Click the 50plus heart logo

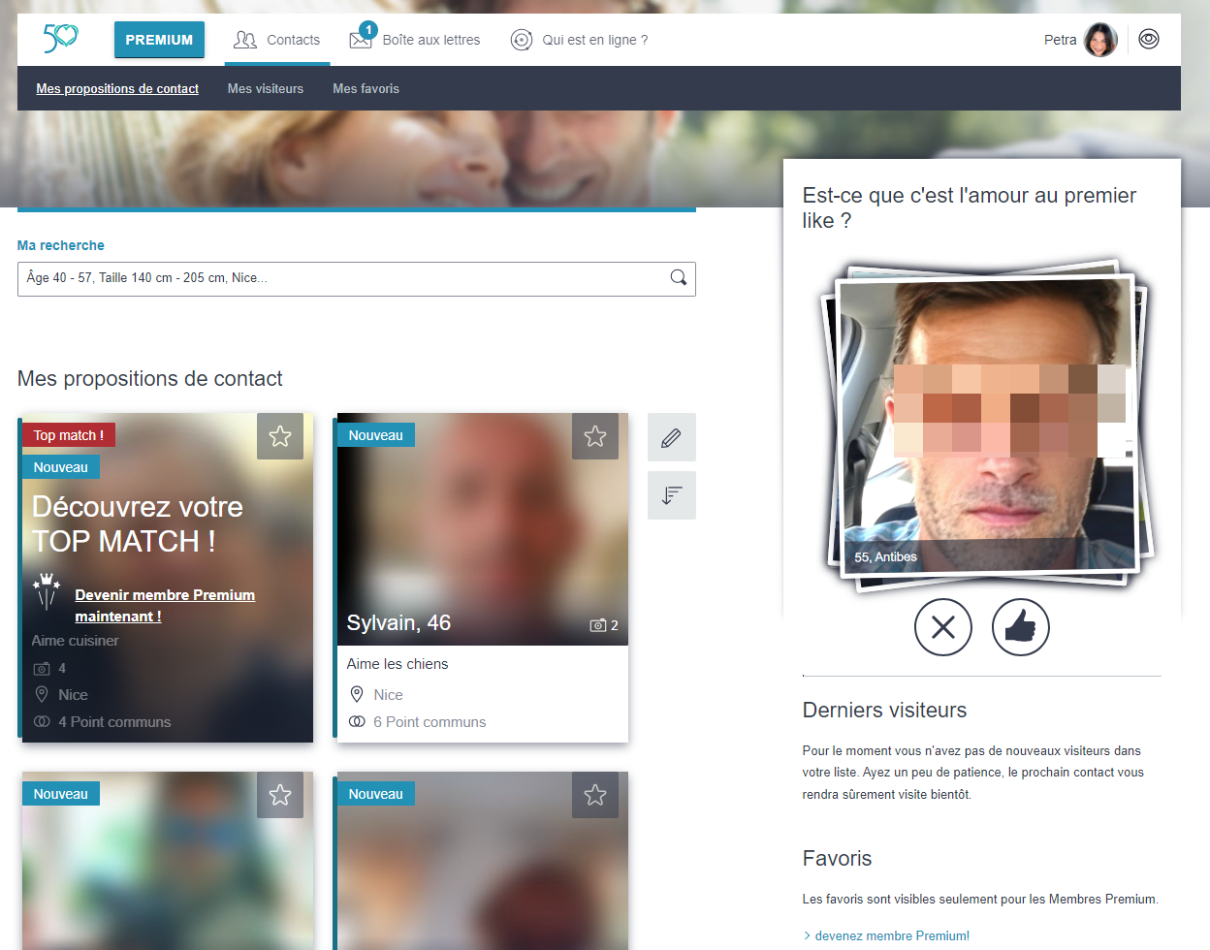[x=61, y=39]
